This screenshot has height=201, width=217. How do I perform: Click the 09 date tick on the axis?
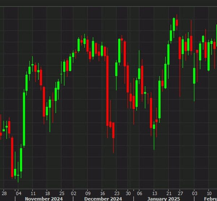[88, 193]
